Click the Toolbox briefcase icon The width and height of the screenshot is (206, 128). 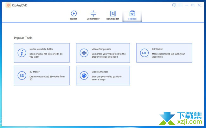pos(132,14)
